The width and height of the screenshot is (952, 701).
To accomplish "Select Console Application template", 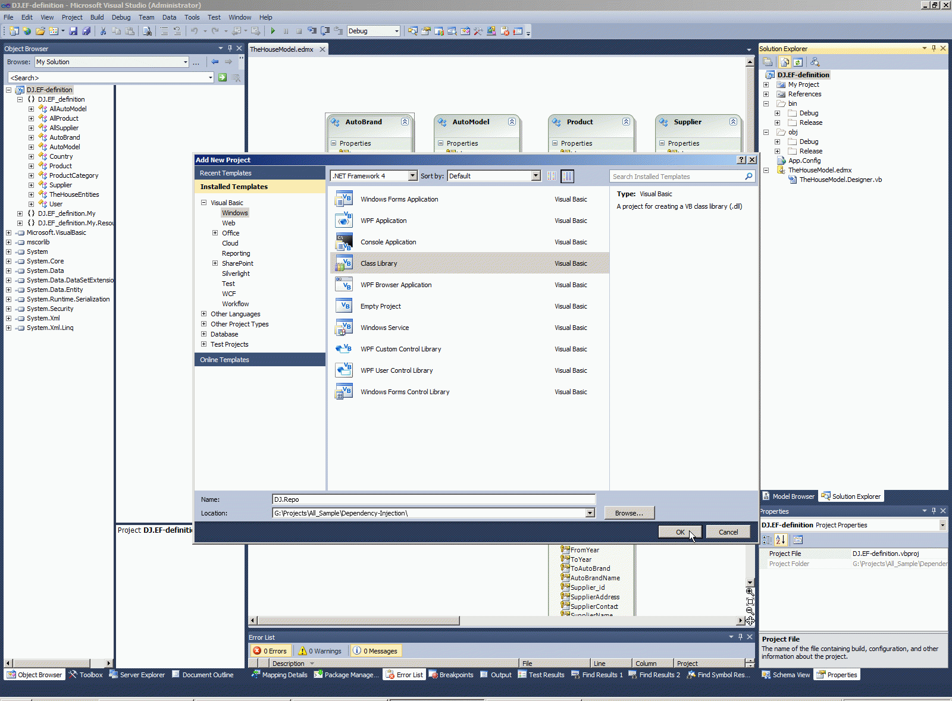I will tap(470, 242).
